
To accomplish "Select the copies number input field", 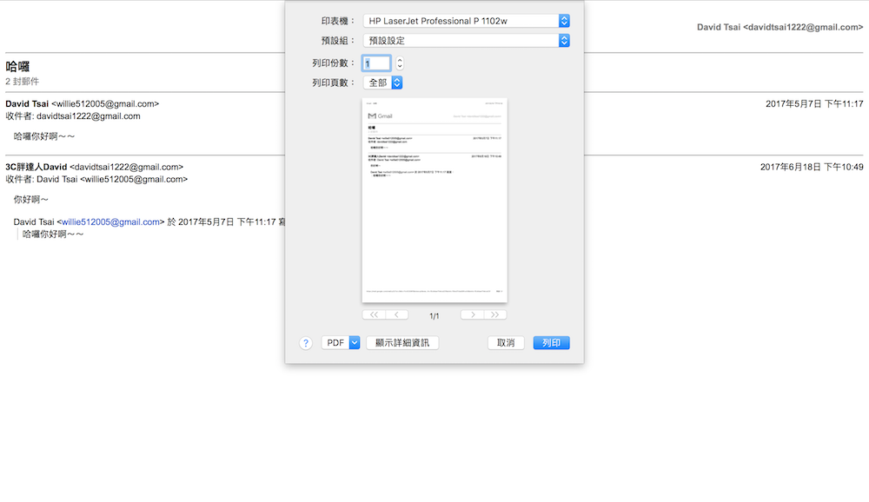I will (x=376, y=63).
